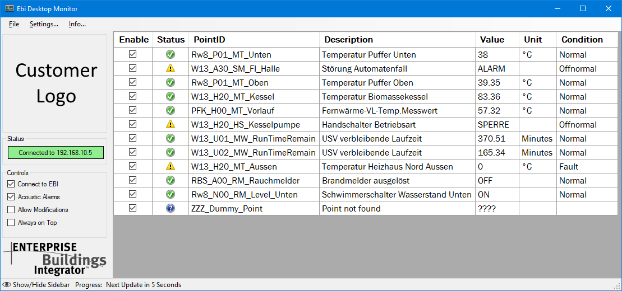Open the Settings... menu

click(x=44, y=24)
